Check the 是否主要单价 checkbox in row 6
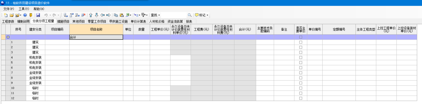This screenshot has height=104, width=422. (301, 68)
